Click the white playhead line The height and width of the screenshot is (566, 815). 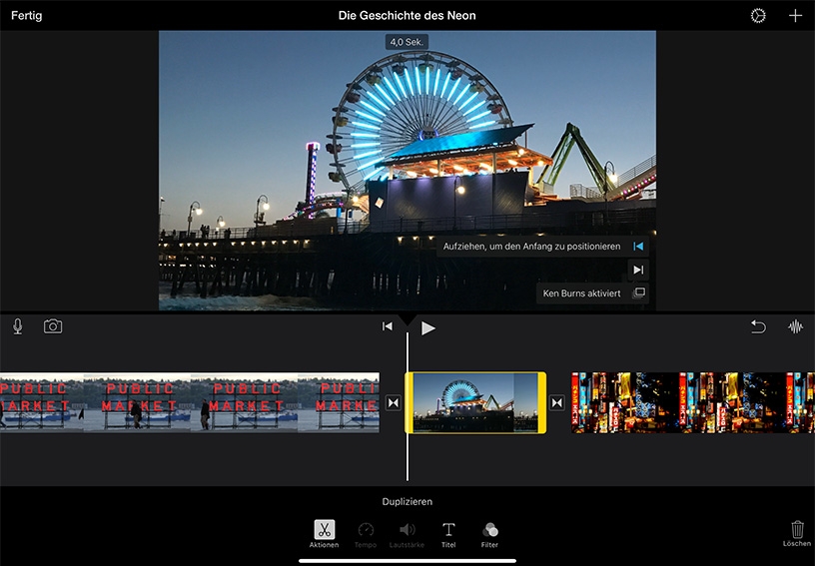(407, 406)
